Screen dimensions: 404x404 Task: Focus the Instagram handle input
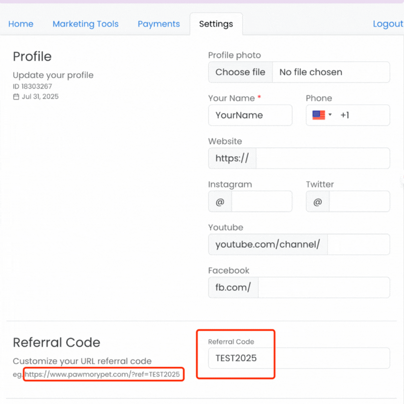pyautogui.click(x=261, y=202)
